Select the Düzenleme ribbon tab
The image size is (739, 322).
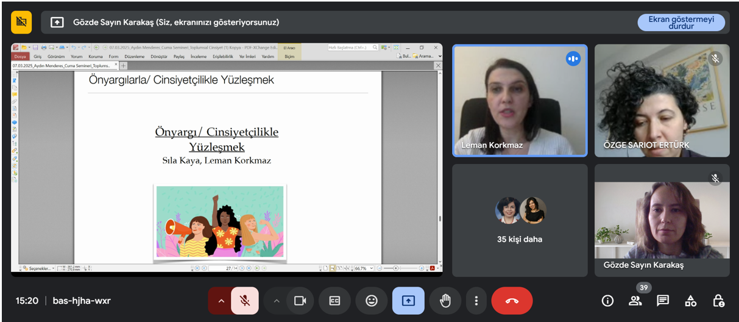pos(133,56)
